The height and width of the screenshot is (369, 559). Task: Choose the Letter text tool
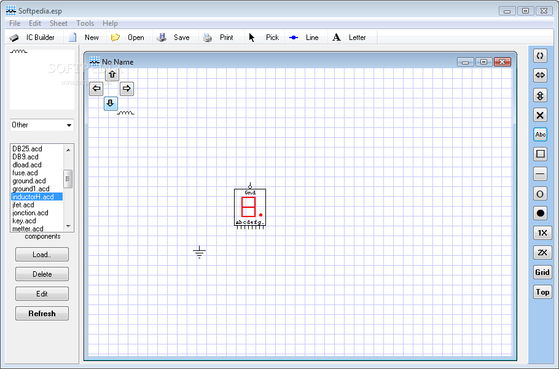coord(350,38)
